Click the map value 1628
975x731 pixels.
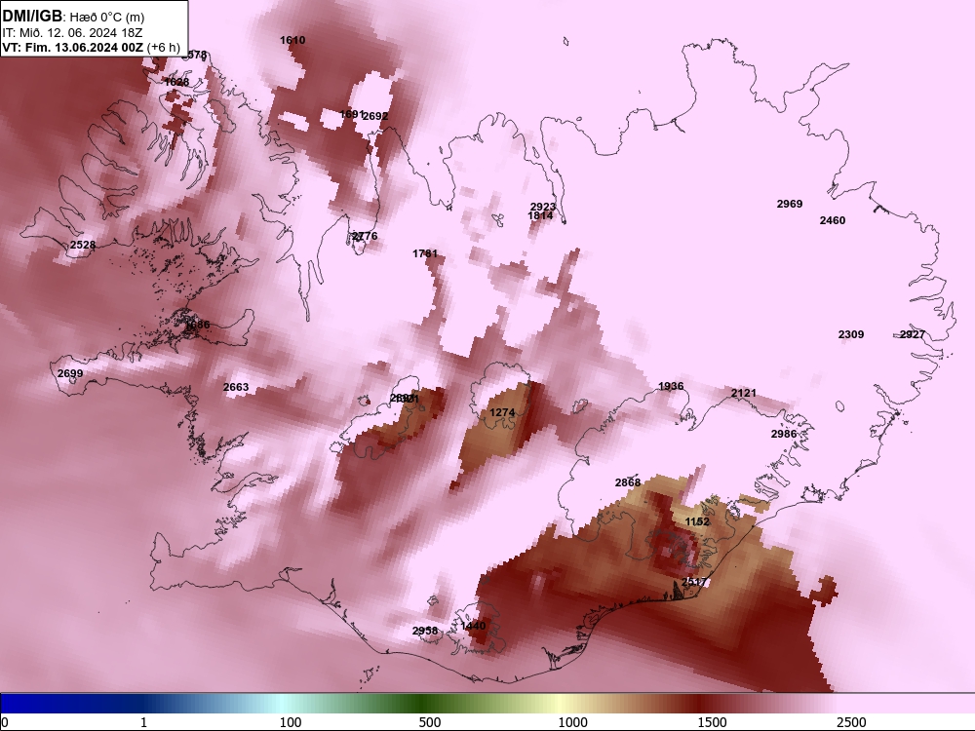pos(175,82)
